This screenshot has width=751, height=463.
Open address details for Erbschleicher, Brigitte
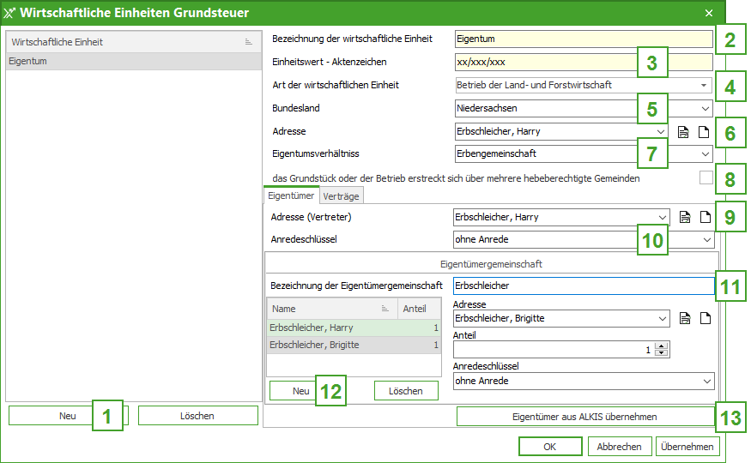pyautogui.click(x=686, y=318)
